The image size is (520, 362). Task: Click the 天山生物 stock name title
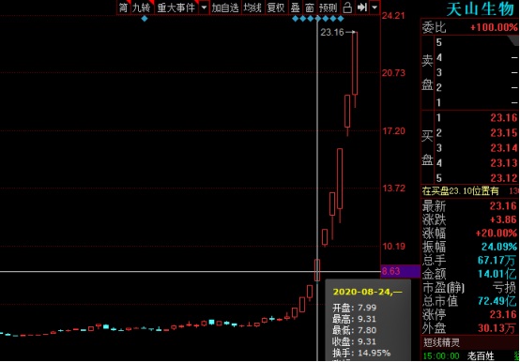coord(481,9)
